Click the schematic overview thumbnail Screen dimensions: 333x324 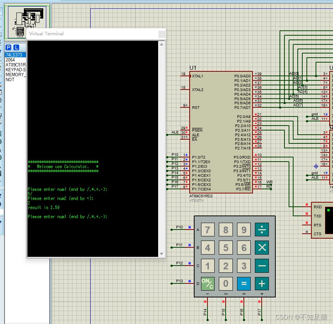pyautogui.click(x=27, y=22)
